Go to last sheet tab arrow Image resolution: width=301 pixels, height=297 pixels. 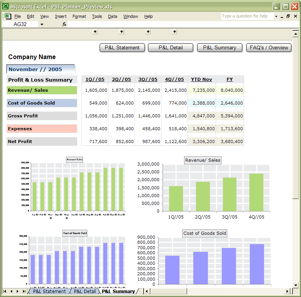pos(24,291)
